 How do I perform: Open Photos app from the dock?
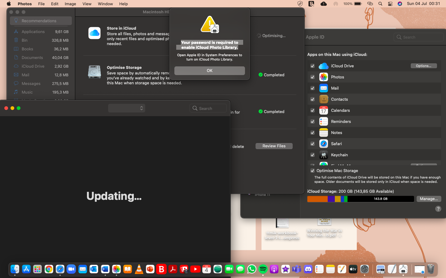[116, 269]
